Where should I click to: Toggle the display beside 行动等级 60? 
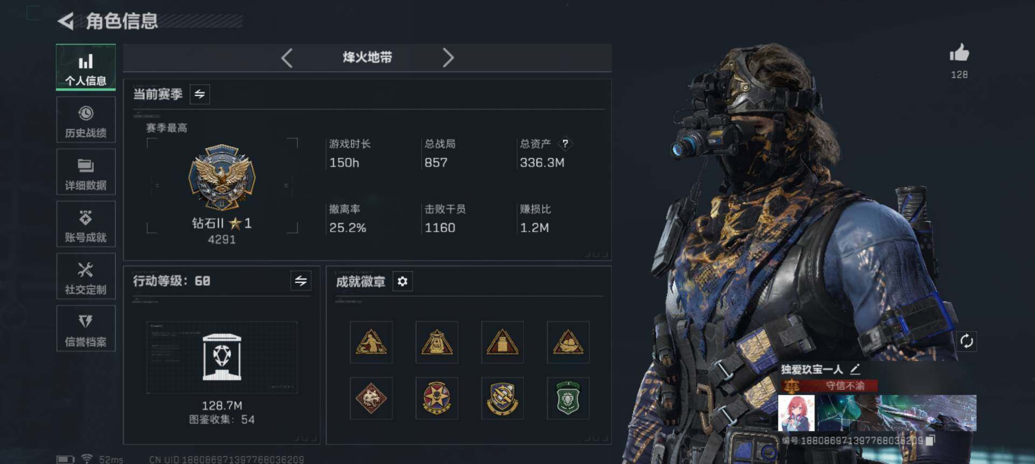click(301, 280)
